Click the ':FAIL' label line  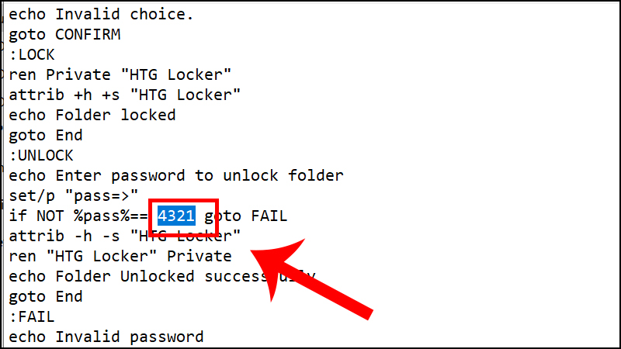coord(32,316)
